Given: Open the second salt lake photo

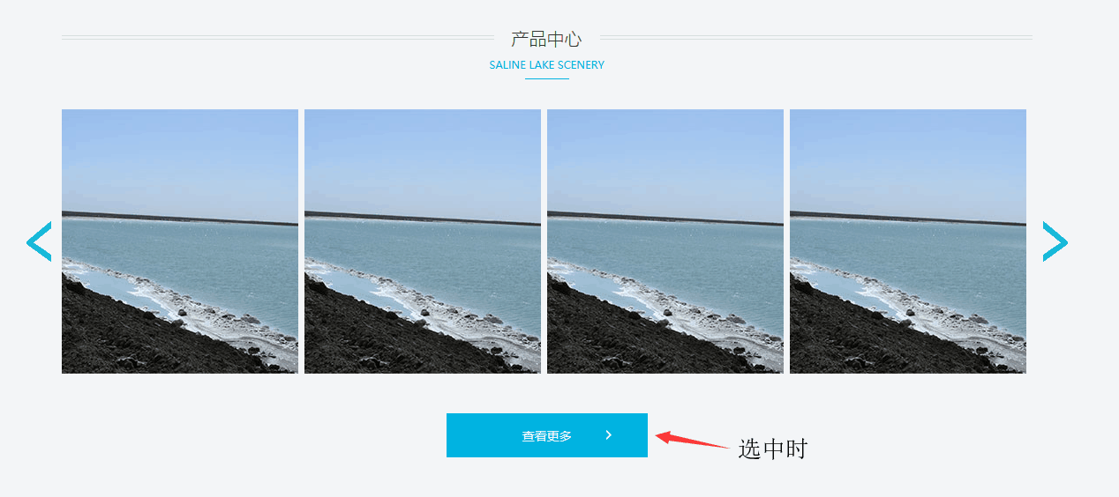Looking at the screenshot, I should (423, 241).
